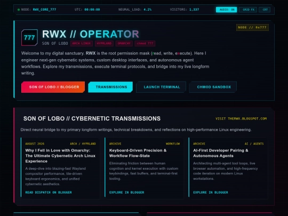Open Keyboard-Driven Precision & Workflow Flow-State title
The height and width of the screenshot is (216, 288).
(x=138, y=153)
